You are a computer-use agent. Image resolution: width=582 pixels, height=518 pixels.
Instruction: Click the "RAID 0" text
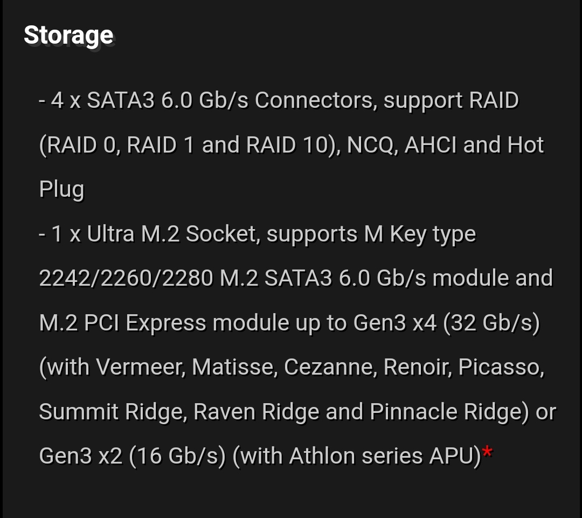point(81,145)
